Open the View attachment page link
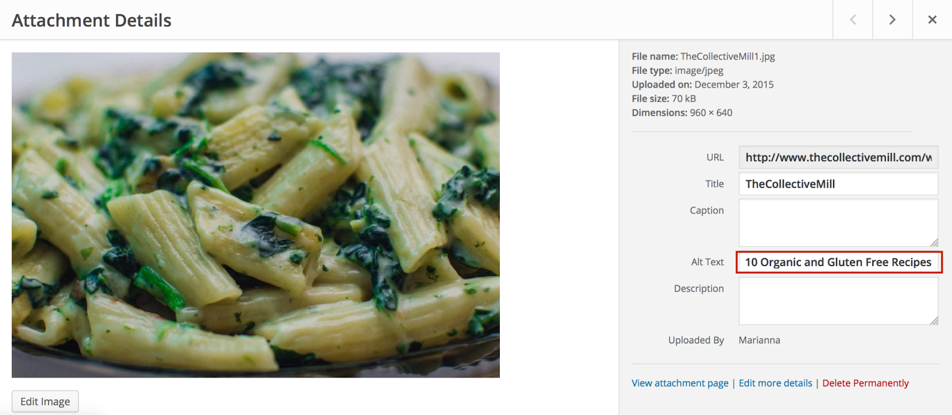Image resolution: width=952 pixels, height=415 pixels. click(x=680, y=383)
